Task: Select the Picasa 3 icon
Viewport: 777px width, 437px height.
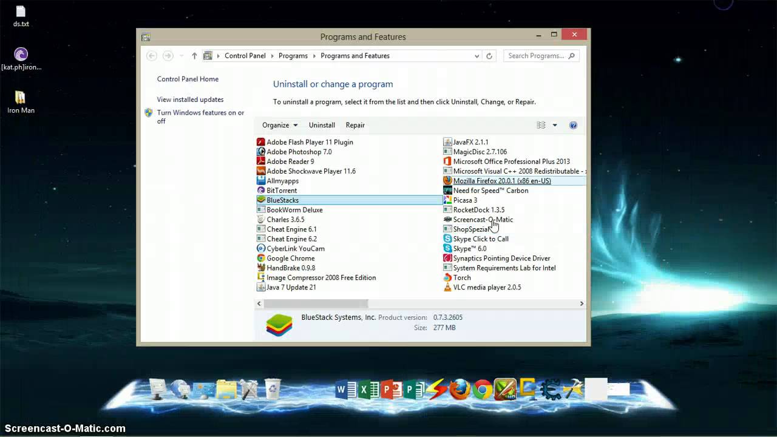Action: [x=447, y=200]
